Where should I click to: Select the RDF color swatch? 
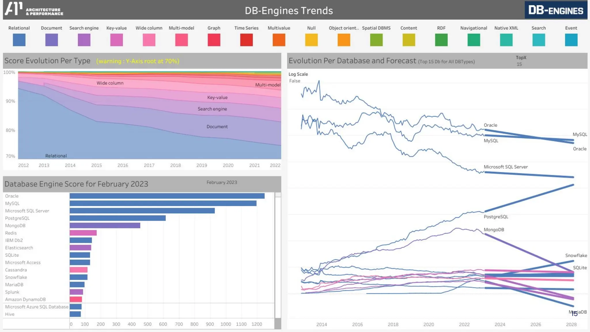click(x=441, y=40)
